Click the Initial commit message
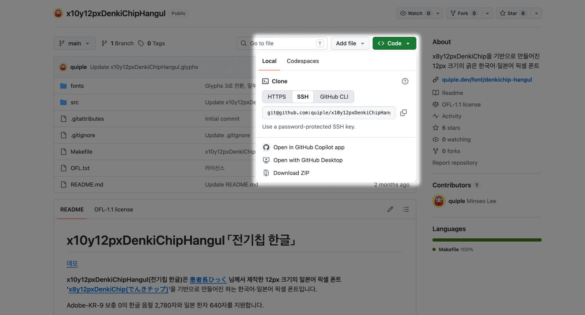585x315 pixels. tap(222, 119)
